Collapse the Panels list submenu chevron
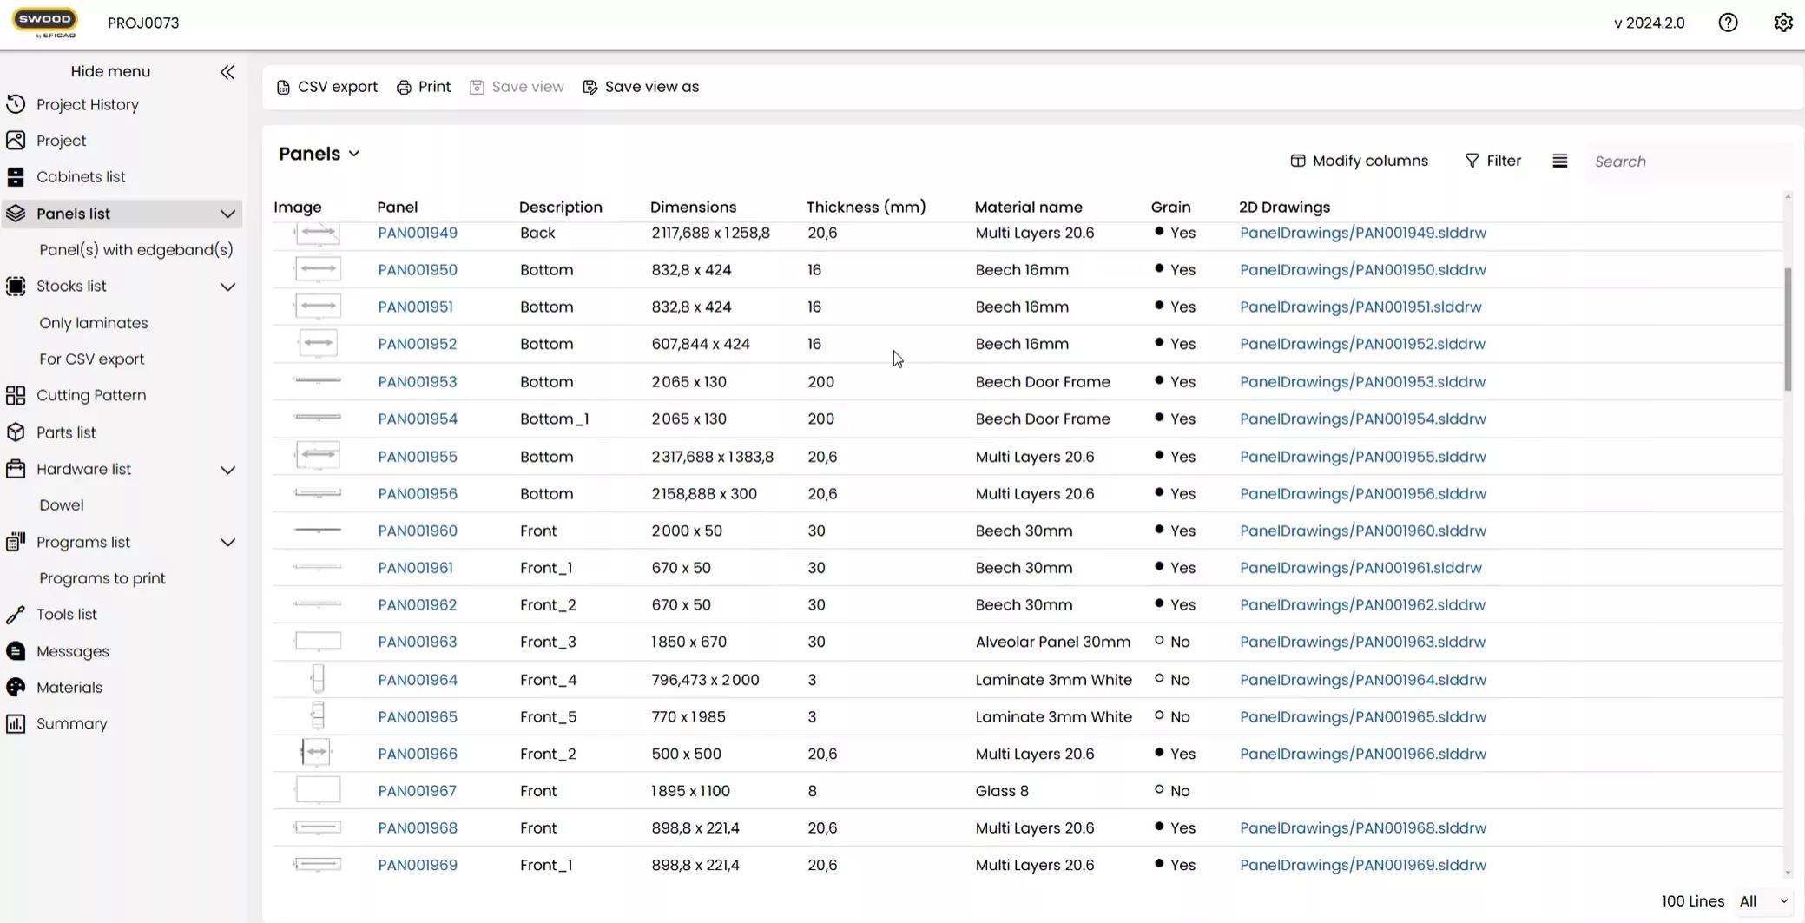This screenshot has height=923, width=1805. [227, 214]
